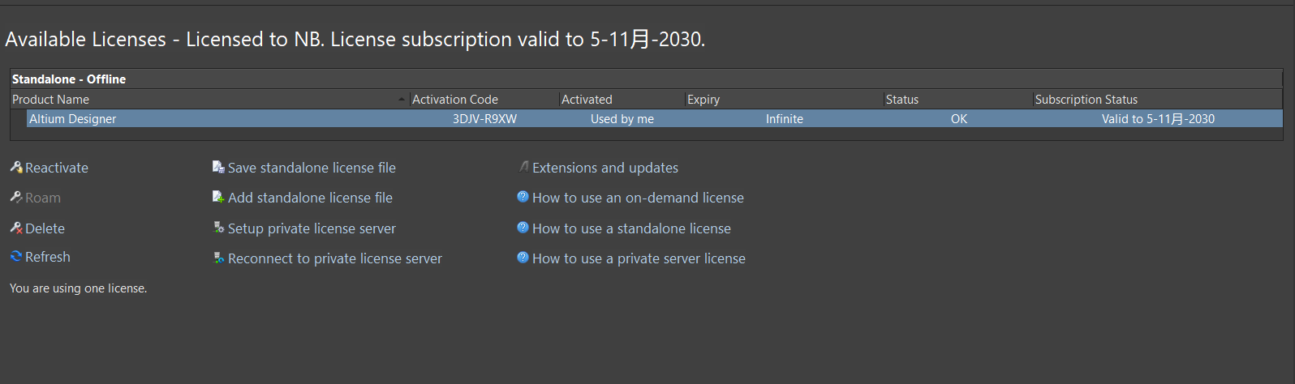This screenshot has width=1295, height=384.
Task: Click the 'Infinite' expiry cell
Action: tap(785, 119)
